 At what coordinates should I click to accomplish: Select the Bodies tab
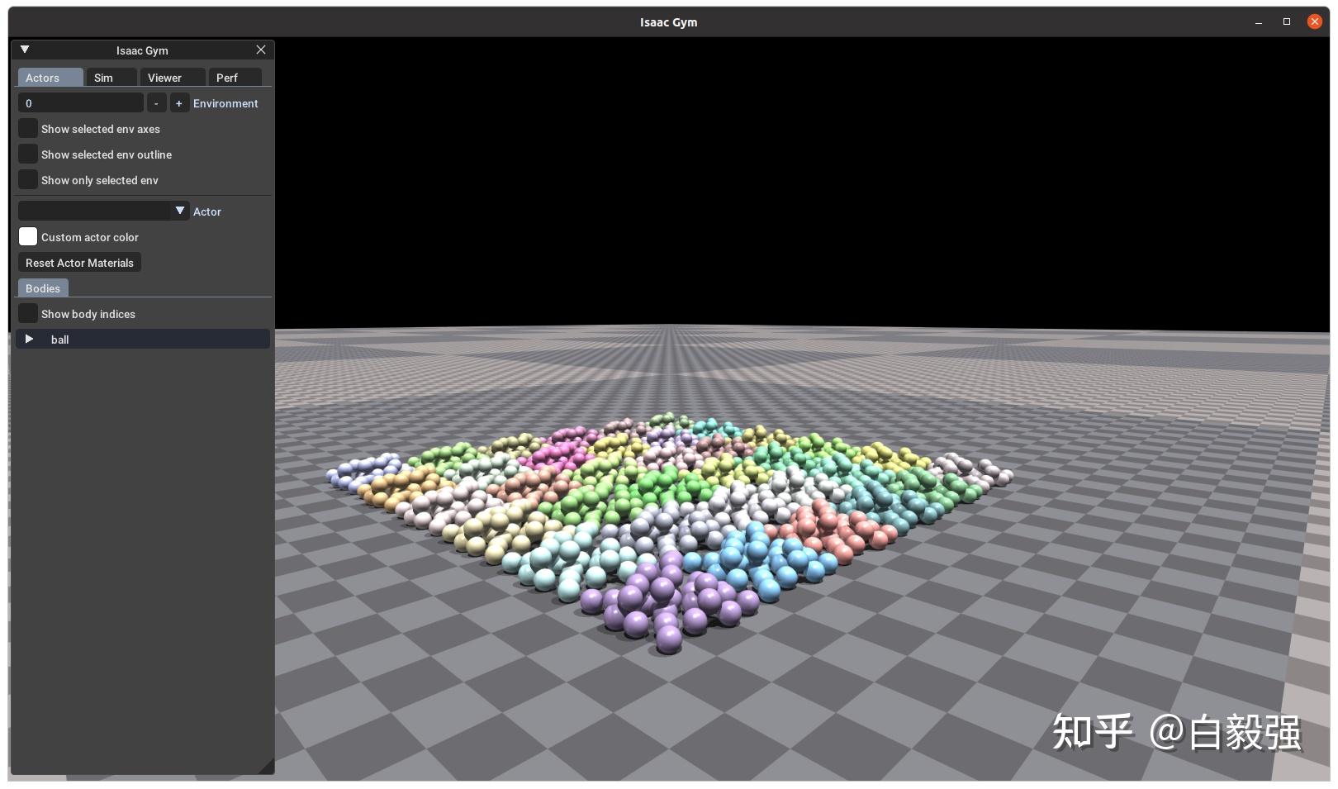click(43, 288)
